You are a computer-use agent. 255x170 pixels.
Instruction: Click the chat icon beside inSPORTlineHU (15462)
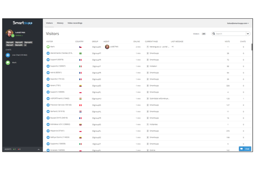[48, 98]
